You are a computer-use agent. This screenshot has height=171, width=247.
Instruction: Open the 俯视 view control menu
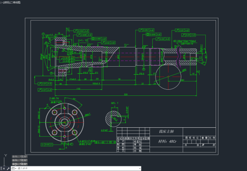coord(6,2)
